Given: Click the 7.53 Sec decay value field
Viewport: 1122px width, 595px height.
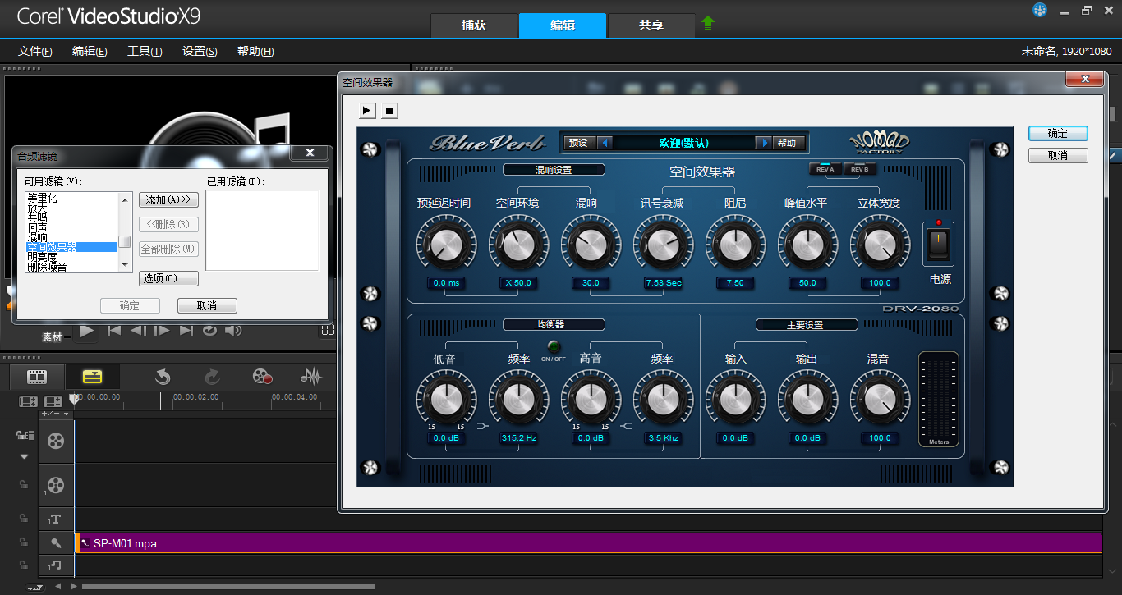Looking at the screenshot, I should [x=663, y=283].
